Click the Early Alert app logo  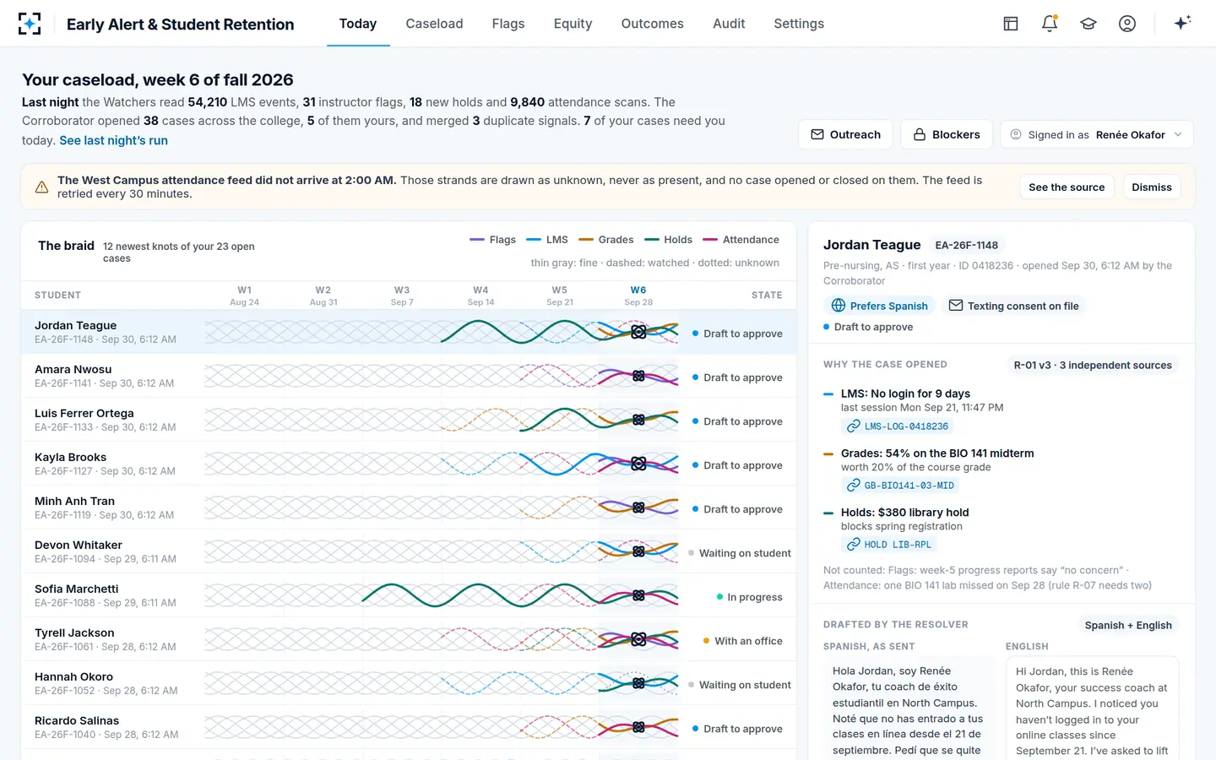pyautogui.click(x=30, y=24)
